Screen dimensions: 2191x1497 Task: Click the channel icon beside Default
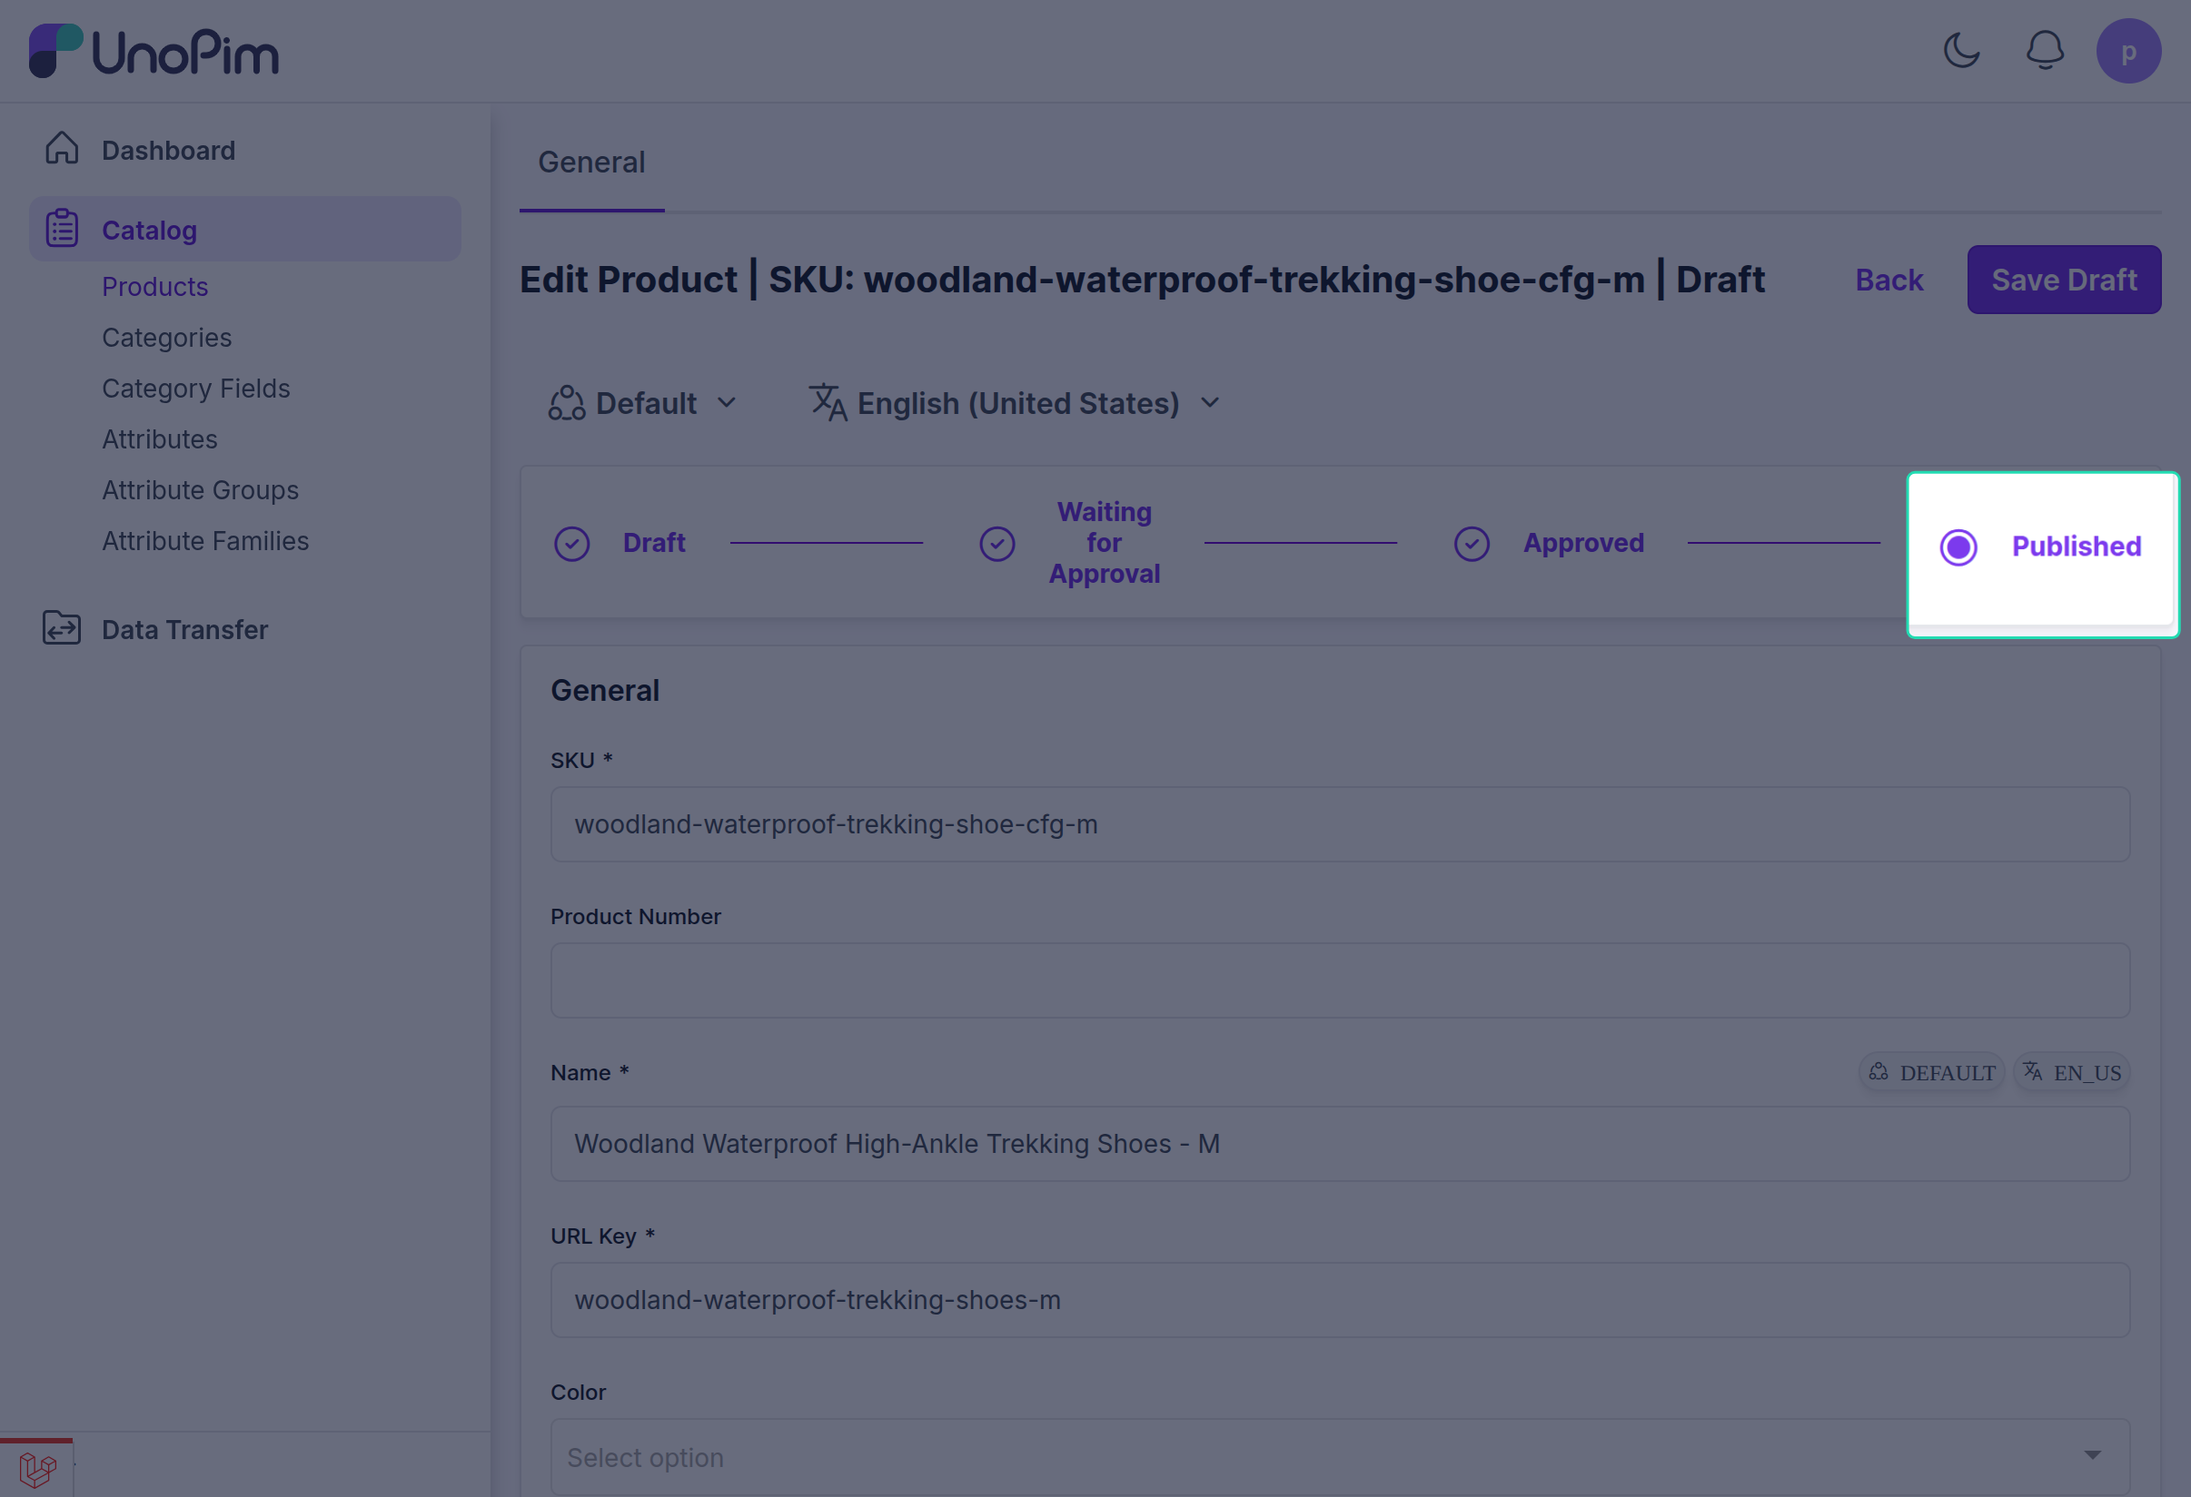pos(567,403)
